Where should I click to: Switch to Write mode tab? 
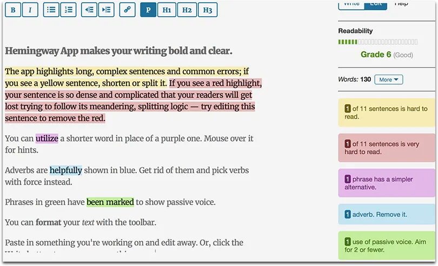351,5
